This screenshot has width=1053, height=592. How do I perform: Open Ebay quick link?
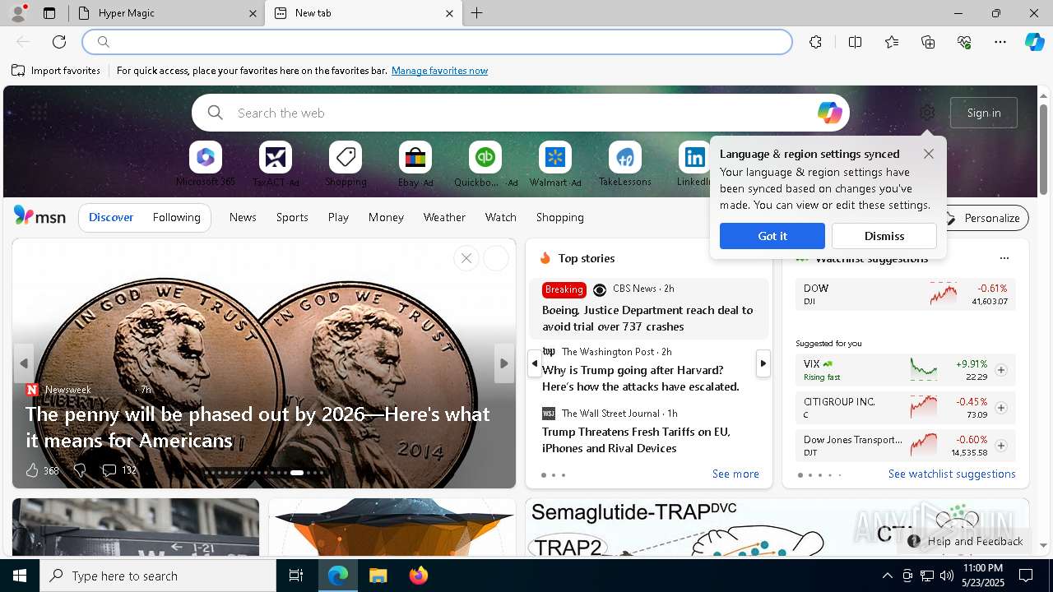[415, 164]
